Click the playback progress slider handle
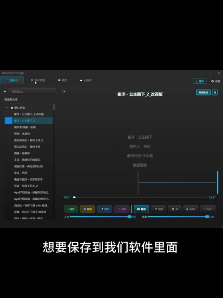 (x=74, y=197)
